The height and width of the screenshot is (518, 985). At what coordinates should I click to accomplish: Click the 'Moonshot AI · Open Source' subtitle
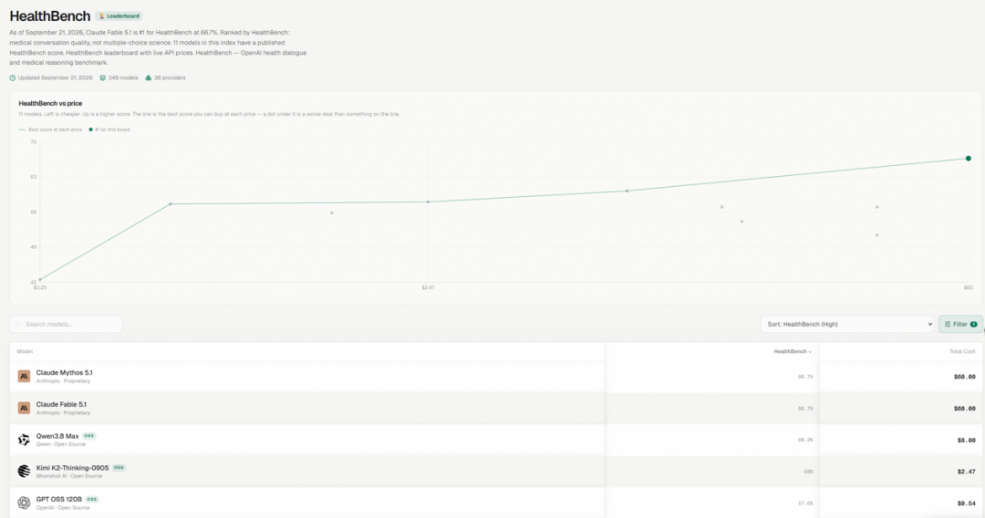coord(67,476)
